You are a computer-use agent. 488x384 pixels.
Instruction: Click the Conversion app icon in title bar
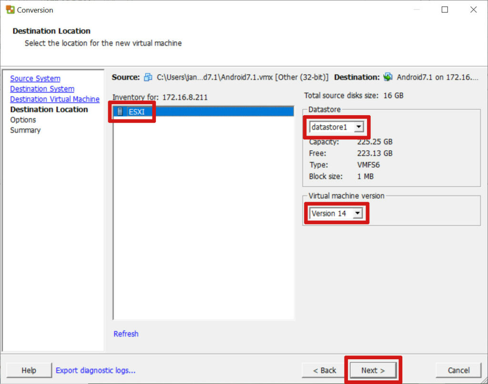(10, 10)
